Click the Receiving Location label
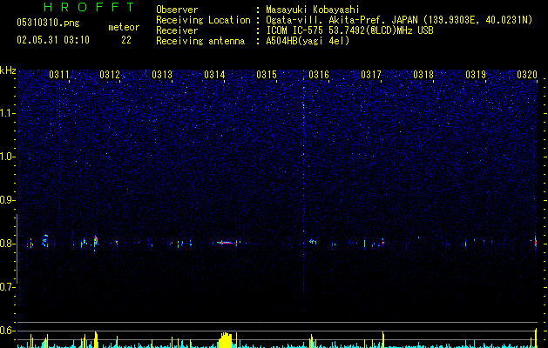Viewport: 548px width, 348px height. click(x=203, y=20)
